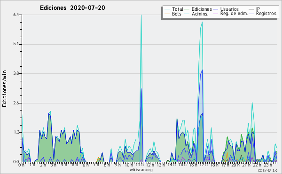Click the chart title "Ediciones 2020-07-20"
Viewport: 282px width, 174px height.
pyautogui.click(x=72, y=8)
